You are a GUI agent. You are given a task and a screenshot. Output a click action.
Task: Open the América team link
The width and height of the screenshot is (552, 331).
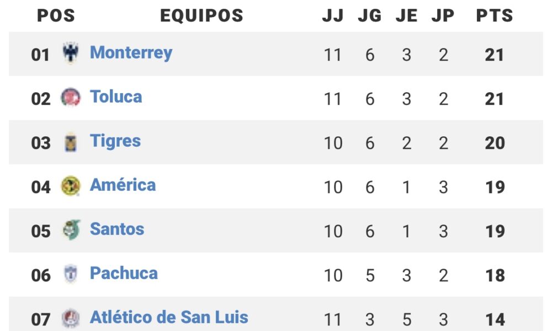pos(123,184)
